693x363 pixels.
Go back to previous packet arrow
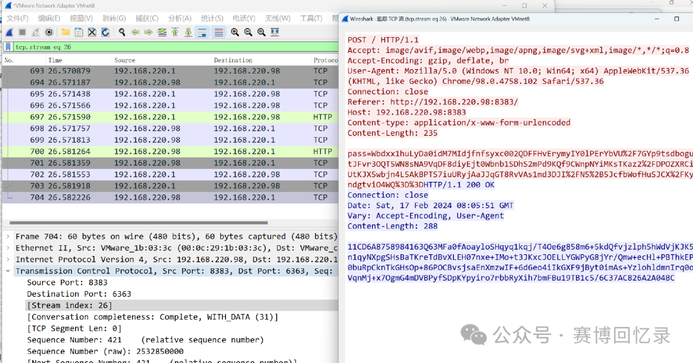click(135, 32)
